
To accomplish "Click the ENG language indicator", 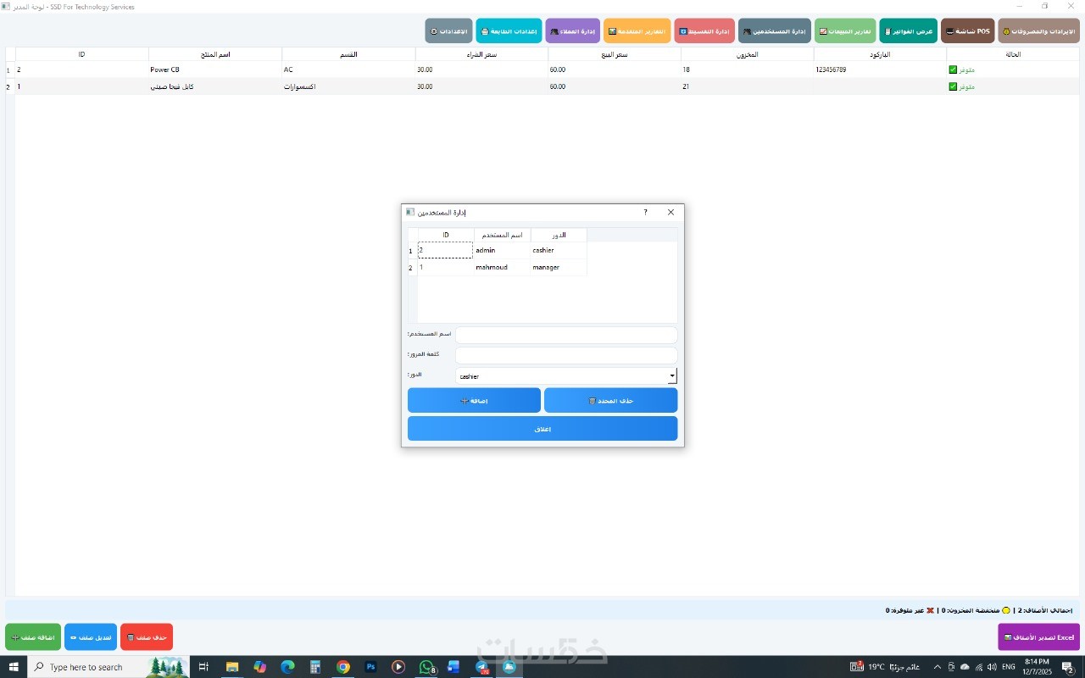I will (x=1009, y=667).
